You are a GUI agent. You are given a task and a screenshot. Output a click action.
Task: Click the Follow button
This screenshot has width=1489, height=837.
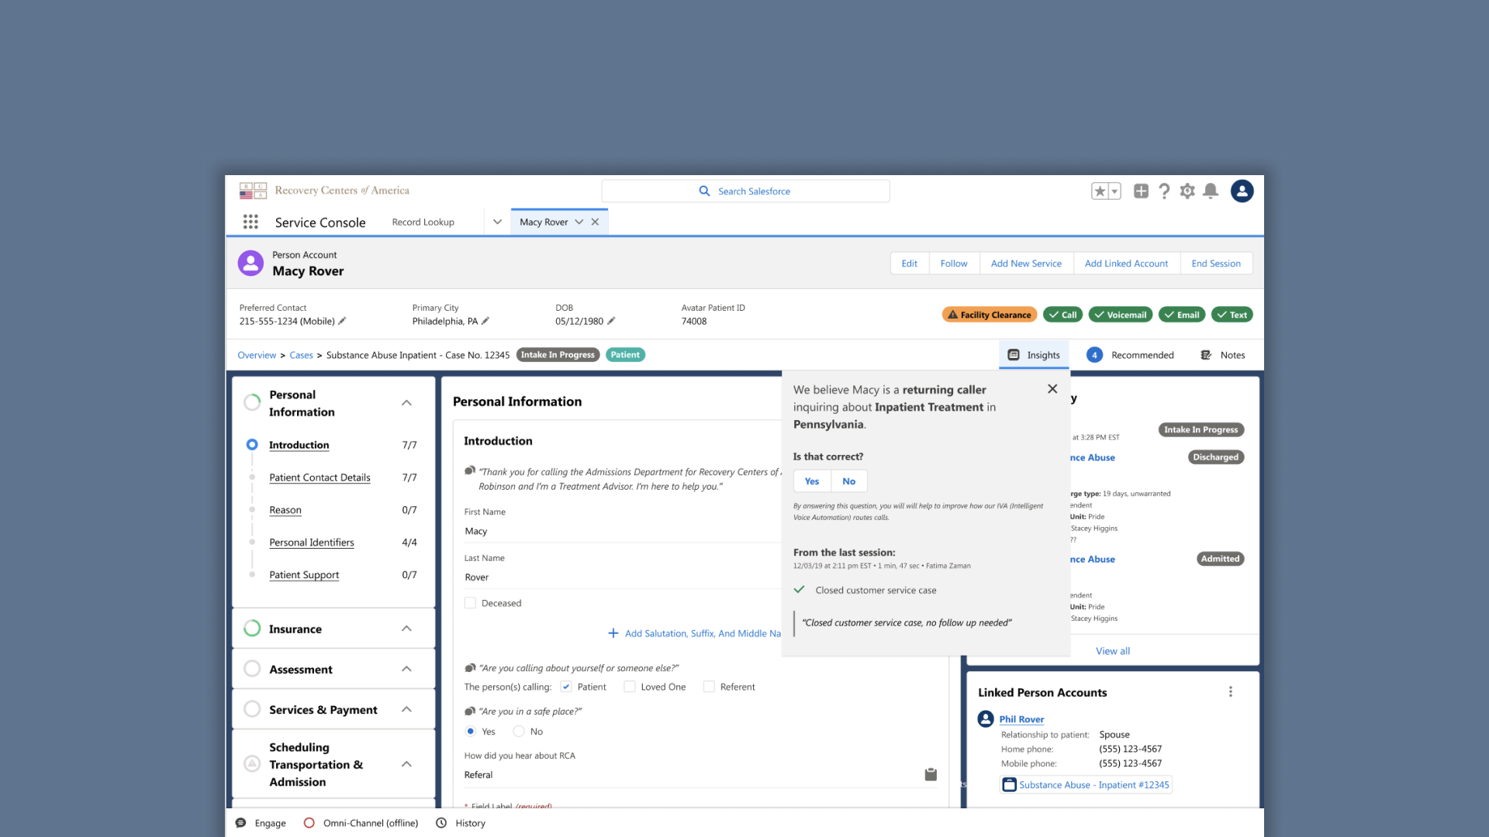(x=954, y=263)
